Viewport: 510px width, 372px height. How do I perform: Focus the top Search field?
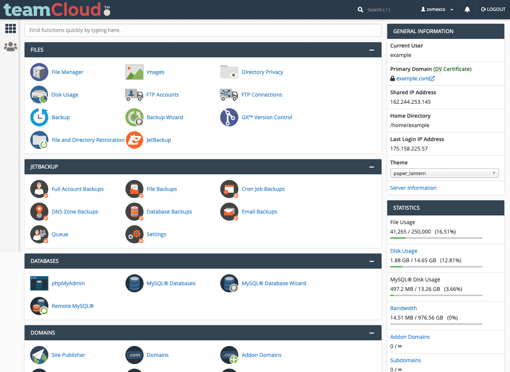pyautogui.click(x=385, y=10)
